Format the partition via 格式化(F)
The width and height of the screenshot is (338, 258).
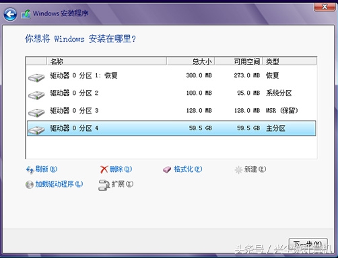pos(188,169)
